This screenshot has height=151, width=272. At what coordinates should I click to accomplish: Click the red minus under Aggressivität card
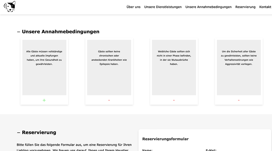[239, 100]
